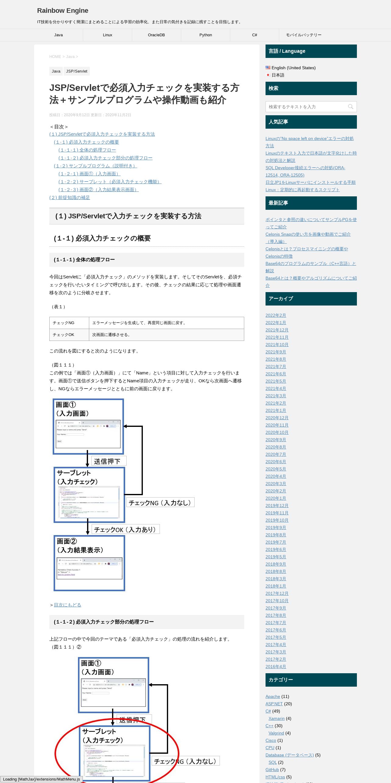
Task: Open the 2020年1月 archive
Action: (276, 498)
